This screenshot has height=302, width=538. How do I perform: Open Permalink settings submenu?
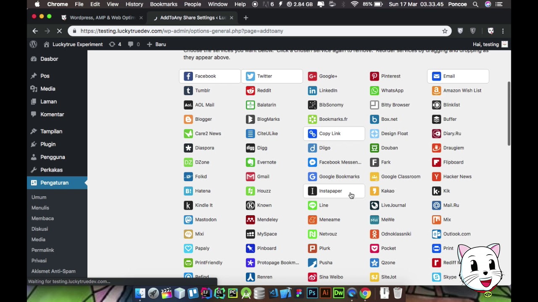click(x=42, y=250)
